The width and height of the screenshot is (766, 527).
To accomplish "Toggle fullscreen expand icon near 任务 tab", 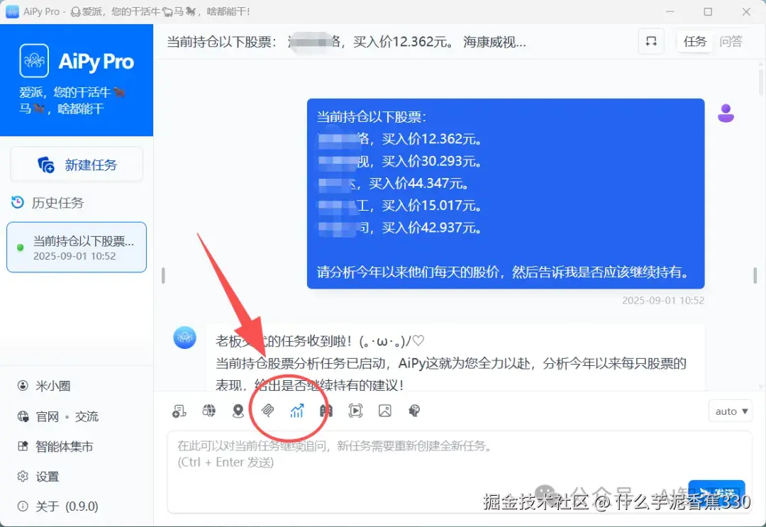I will [650, 41].
